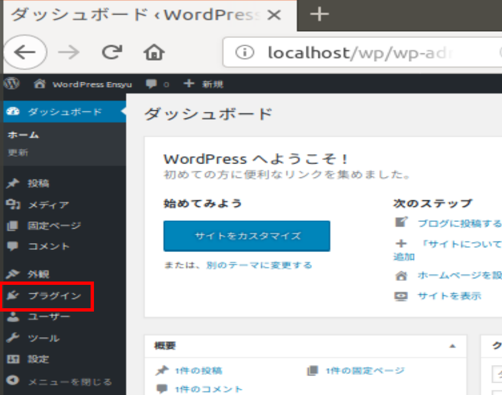This screenshot has height=395, width=502.
Task: Open 1件の固定ページ link
Action: click(365, 371)
